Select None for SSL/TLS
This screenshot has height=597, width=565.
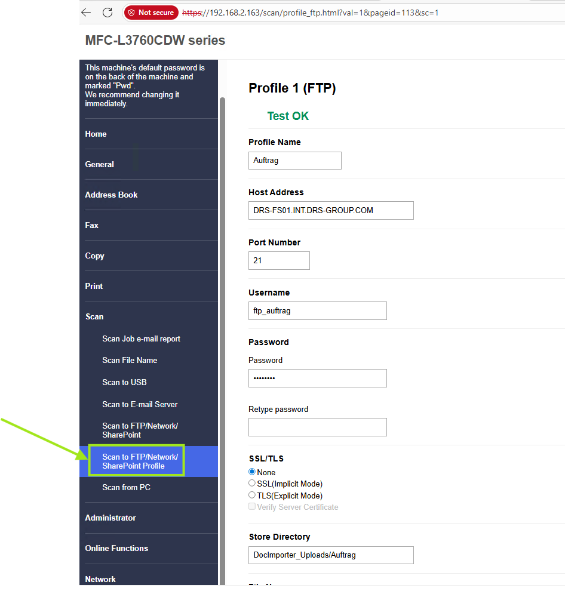pos(252,472)
